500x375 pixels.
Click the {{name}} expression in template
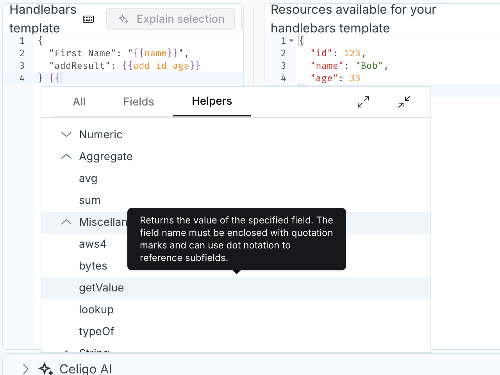coord(156,53)
